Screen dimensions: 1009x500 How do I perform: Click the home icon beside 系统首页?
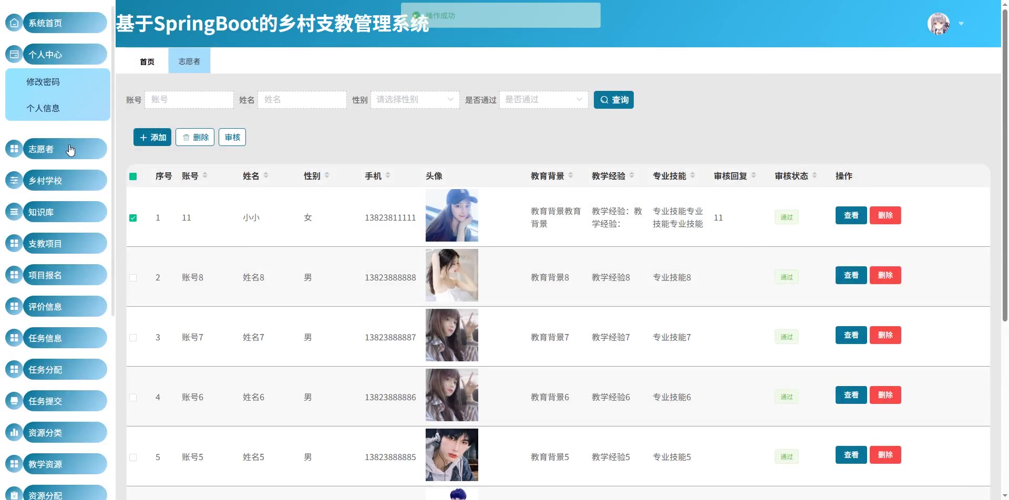pos(14,23)
